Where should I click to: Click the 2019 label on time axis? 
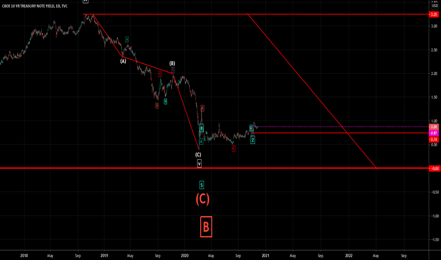point(105,256)
